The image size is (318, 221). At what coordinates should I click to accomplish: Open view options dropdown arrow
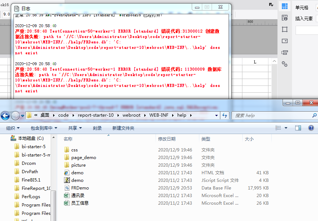286,128
